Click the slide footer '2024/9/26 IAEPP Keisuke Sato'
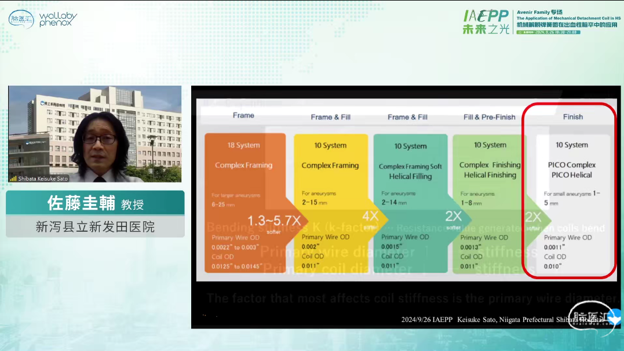 coord(502,320)
